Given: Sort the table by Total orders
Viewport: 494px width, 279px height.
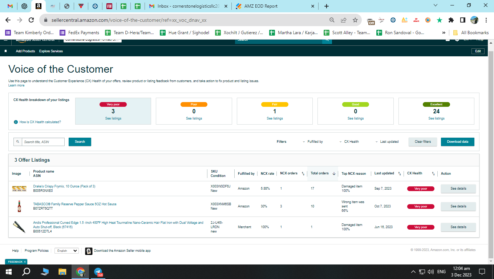Looking at the screenshot, I should point(334,174).
